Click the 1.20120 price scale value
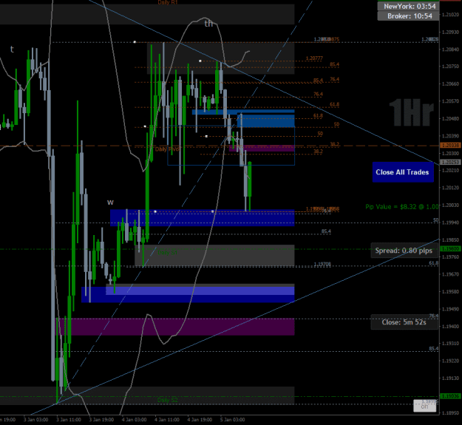The height and width of the screenshot is (425, 462). [x=450, y=188]
